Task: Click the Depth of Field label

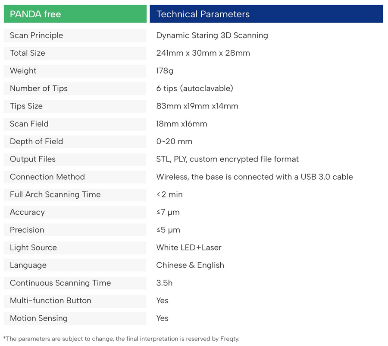Action: click(x=36, y=142)
